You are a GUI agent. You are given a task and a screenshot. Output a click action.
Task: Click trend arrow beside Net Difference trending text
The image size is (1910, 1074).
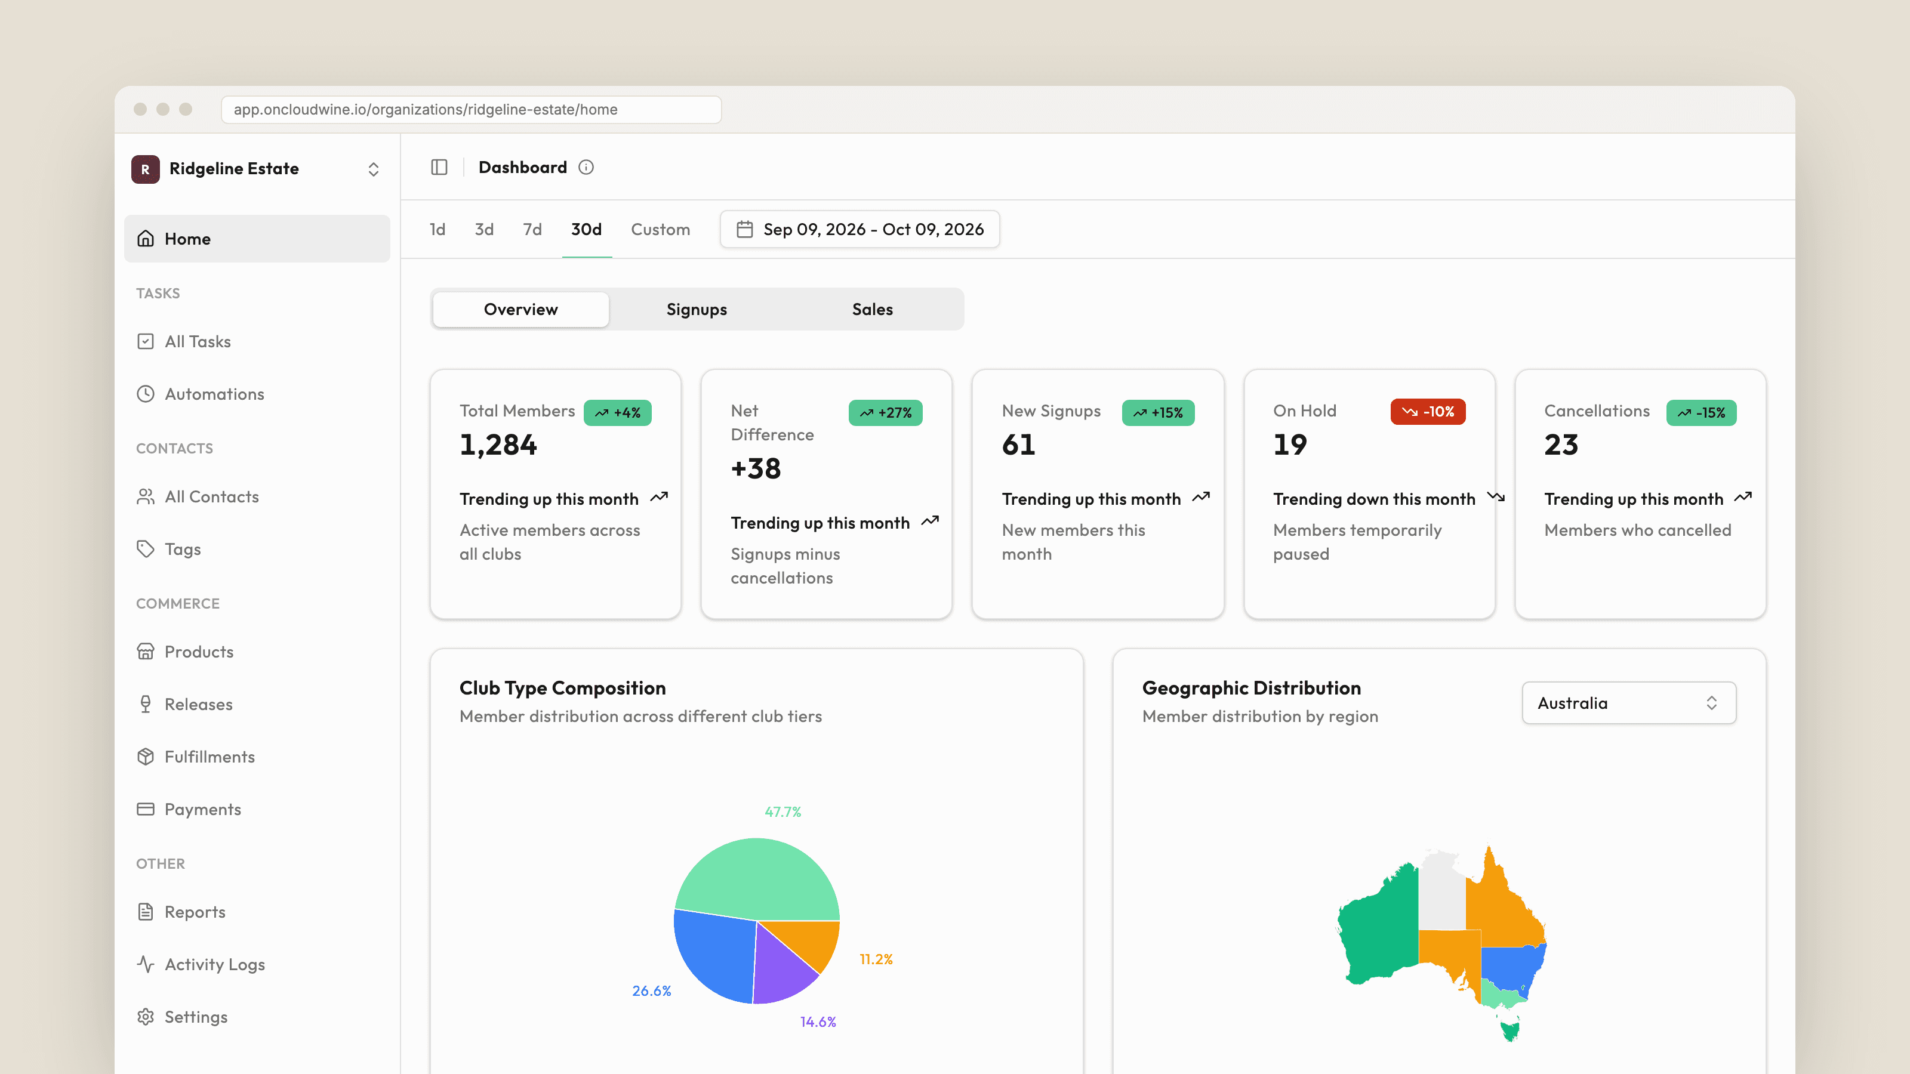930,521
